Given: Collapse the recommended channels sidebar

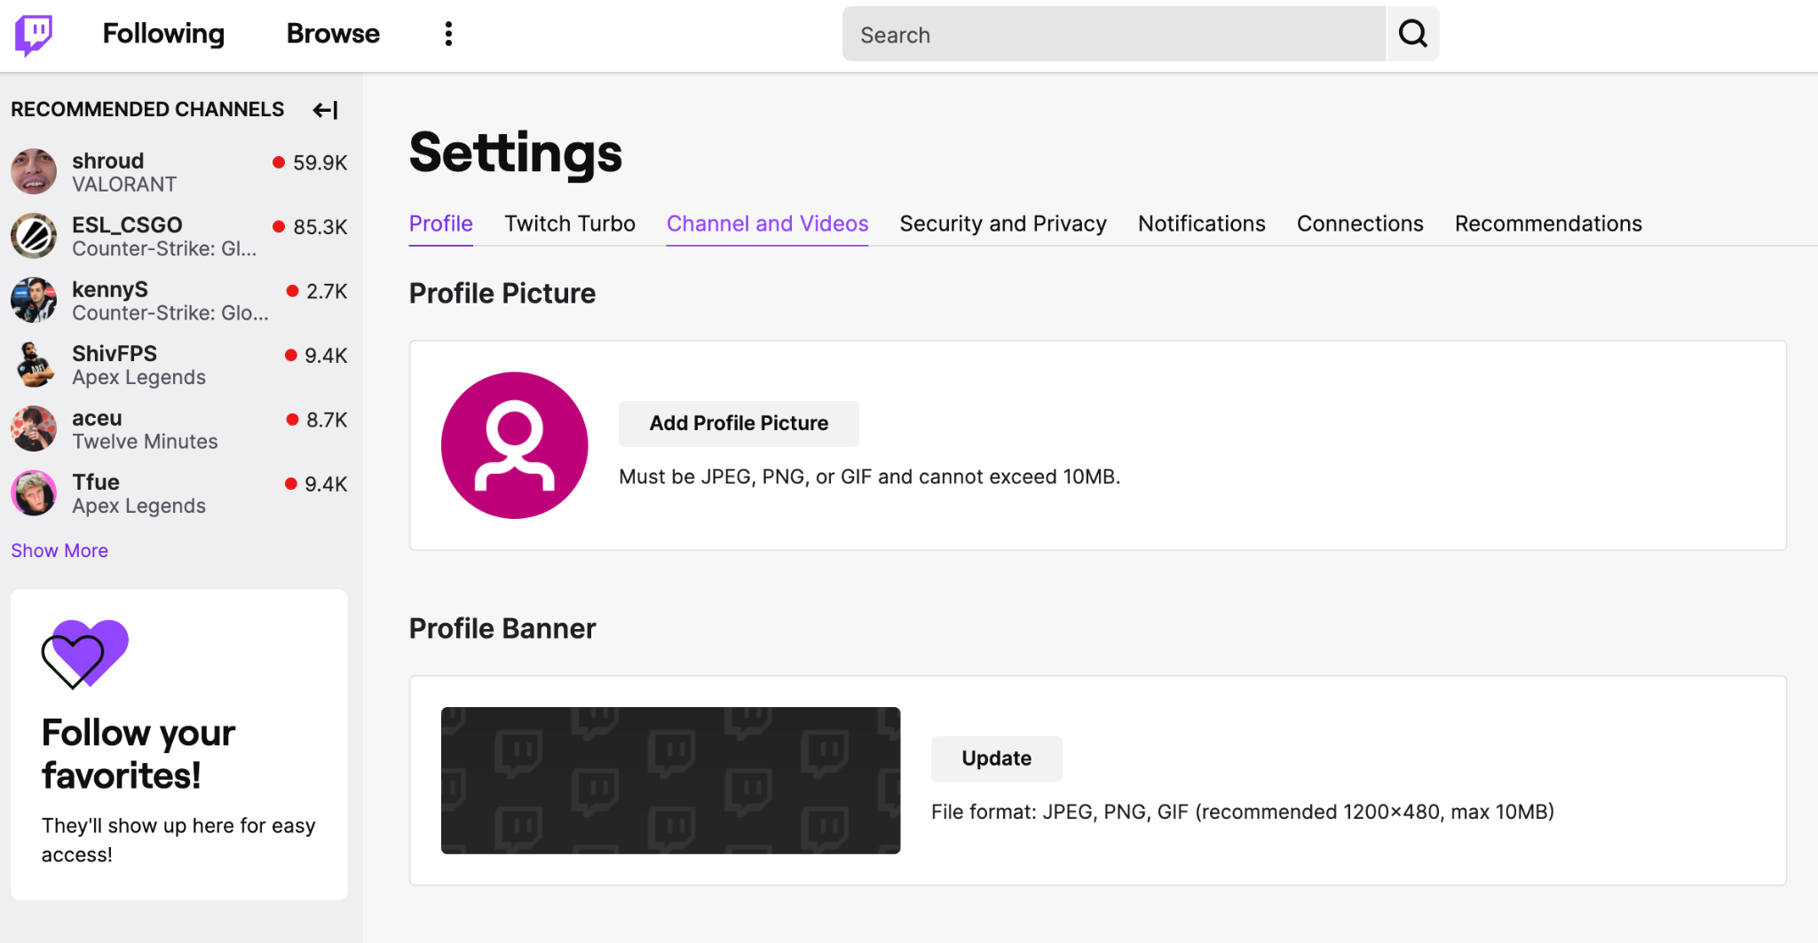Looking at the screenshot, I should (x=325, y=110).
